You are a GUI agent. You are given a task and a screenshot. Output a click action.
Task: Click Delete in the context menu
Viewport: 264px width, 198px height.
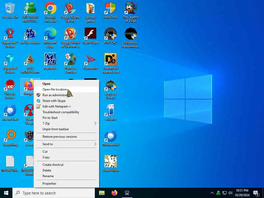click(x=66, y=170)
